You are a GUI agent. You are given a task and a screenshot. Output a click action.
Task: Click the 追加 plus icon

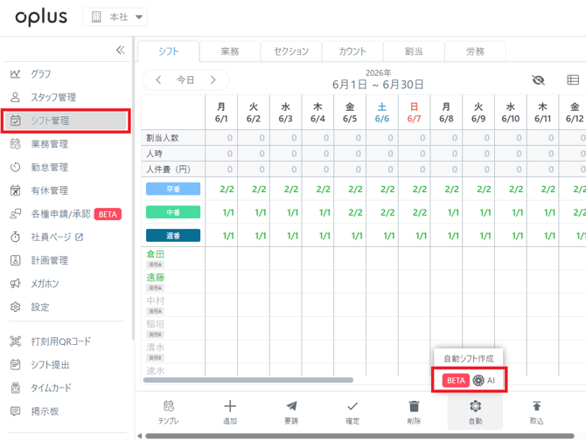point(230,406)
